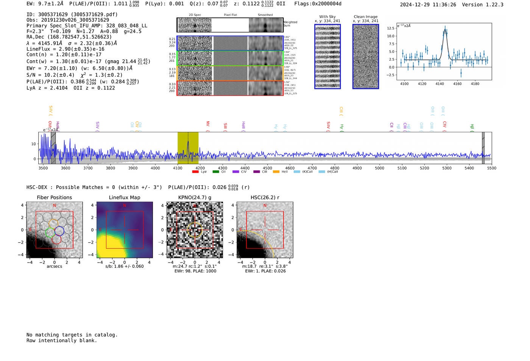530x361 pixels.
Task: Click the 'LineFlux = 2.90(±0.35)e-16' line
Action: tap(65, 49)
